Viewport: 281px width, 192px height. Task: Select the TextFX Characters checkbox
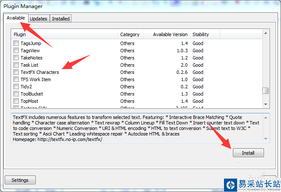tap(16, 72)
